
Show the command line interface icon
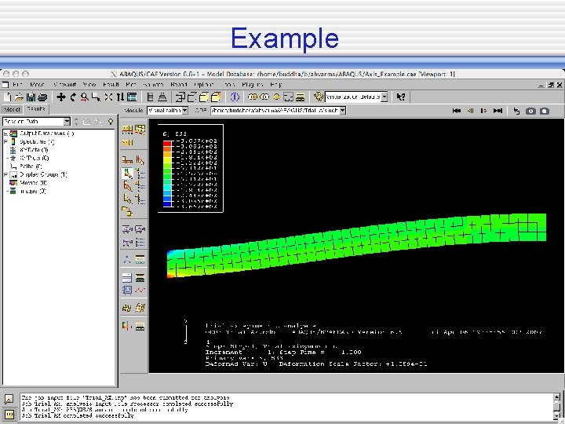[x=9, y=415]
